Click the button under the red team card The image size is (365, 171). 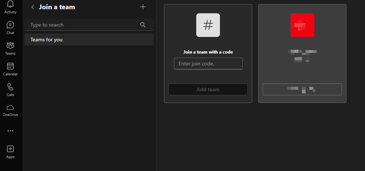(302, 89)
